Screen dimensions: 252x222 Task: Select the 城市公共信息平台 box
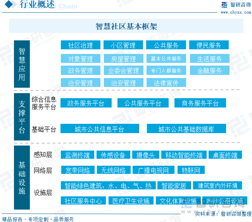(100, 128)
